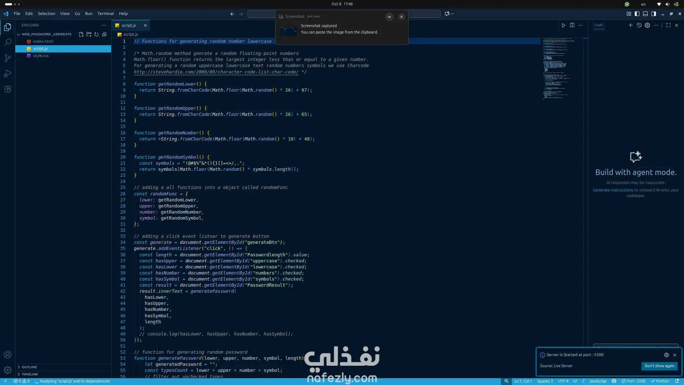
Task: Expand the Timeline section
Action: pos(30,374)
